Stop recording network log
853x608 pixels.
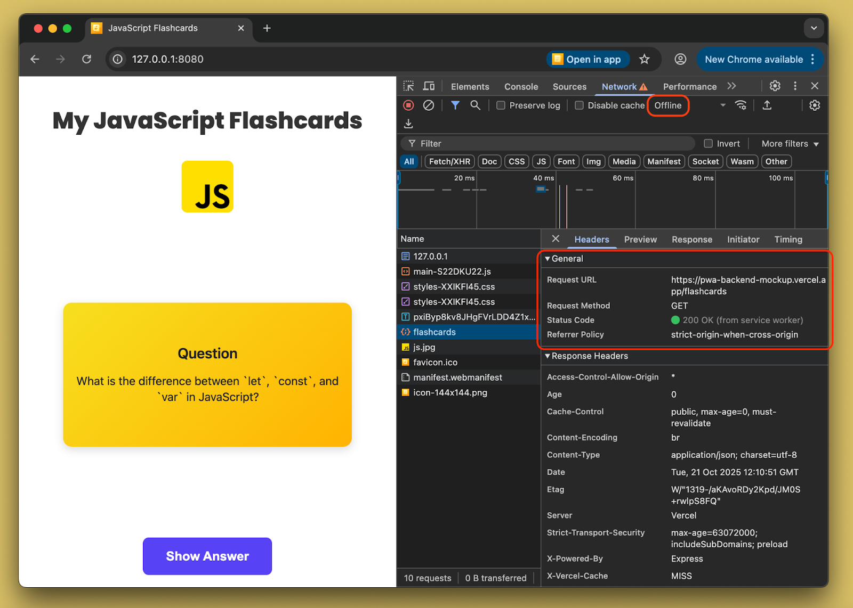click(x=408, y=105)
